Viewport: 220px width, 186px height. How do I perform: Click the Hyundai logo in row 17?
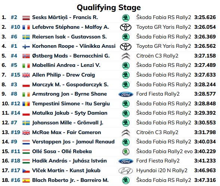(x=126, y=171)
